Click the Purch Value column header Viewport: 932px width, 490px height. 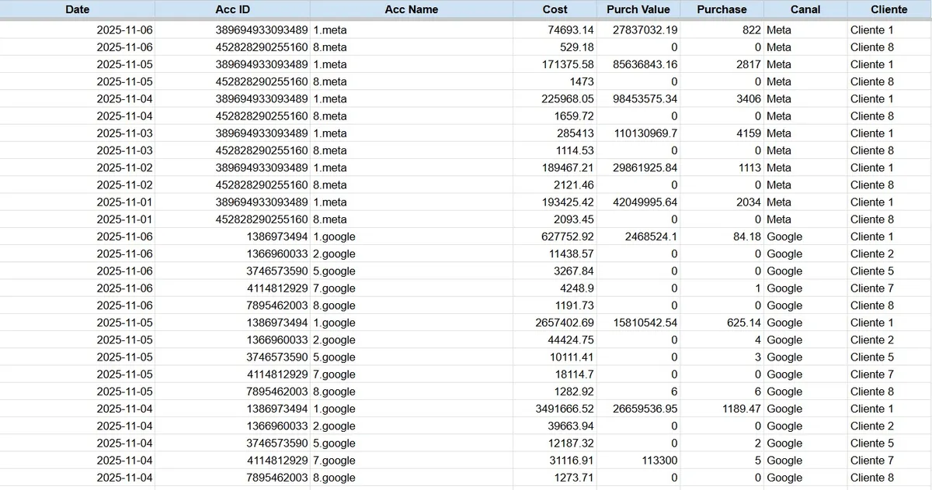pos(638,9)
